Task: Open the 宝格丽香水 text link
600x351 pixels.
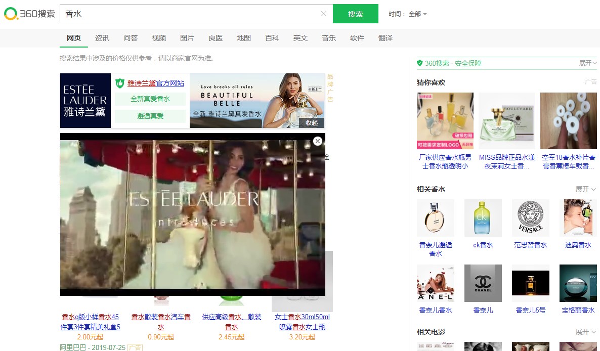Action: [x=578, y=311]
